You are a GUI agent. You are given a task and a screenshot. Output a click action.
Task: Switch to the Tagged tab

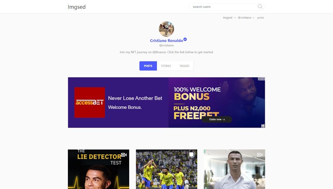point(184,66)
